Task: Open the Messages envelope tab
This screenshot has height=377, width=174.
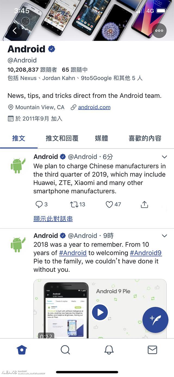Action: pyautogui.click(x=152, y=350)
